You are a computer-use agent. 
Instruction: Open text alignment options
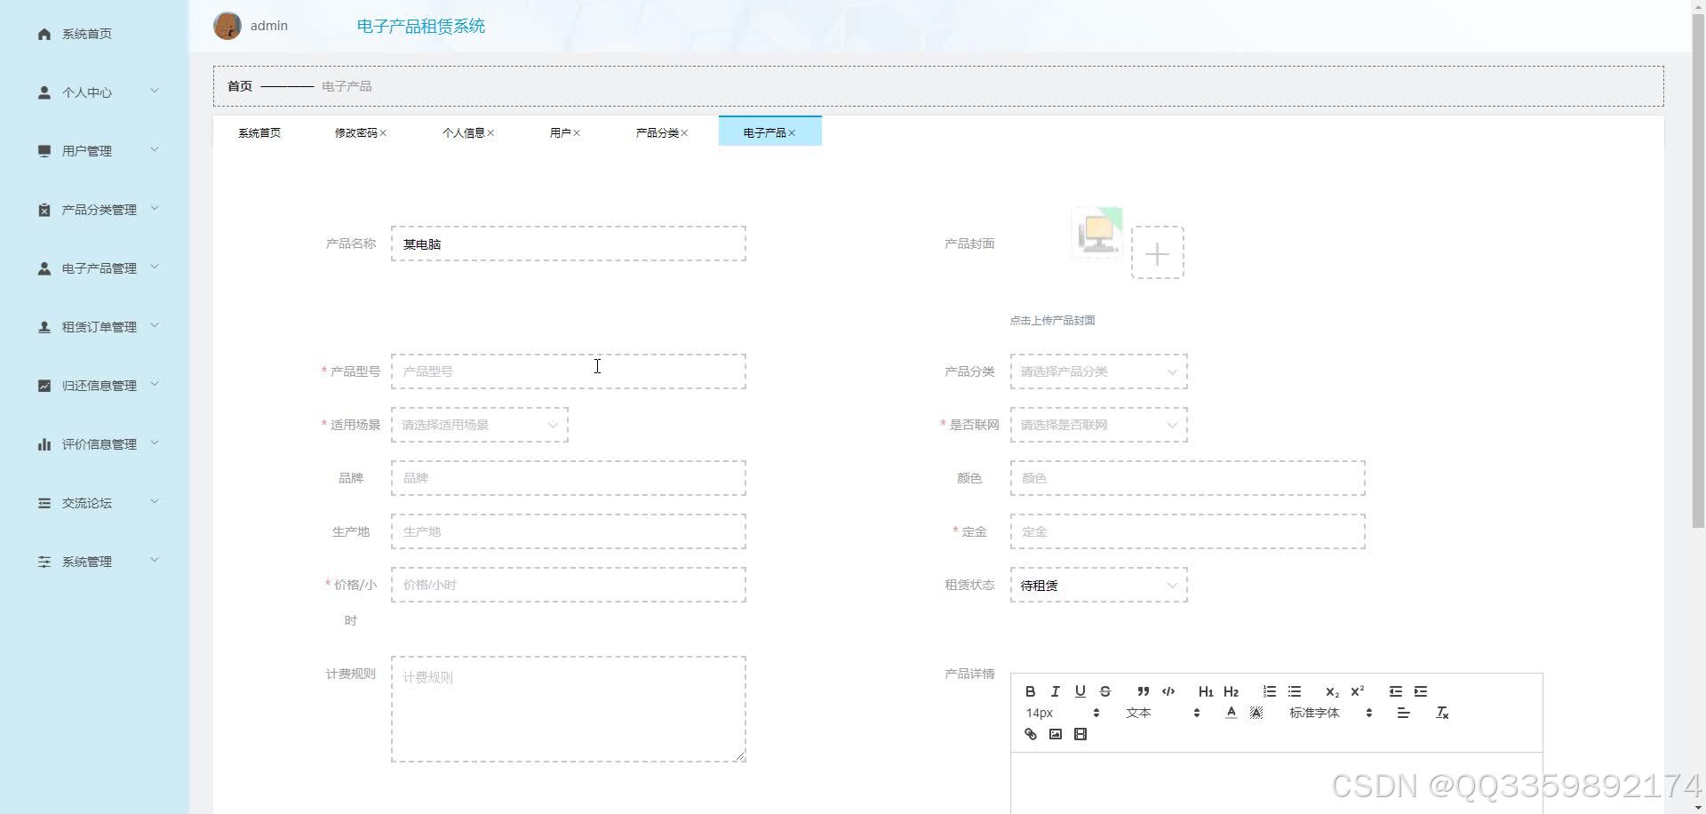pos(1403,713)
